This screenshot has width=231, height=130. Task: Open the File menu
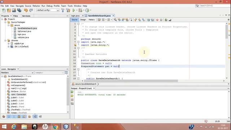click(x=2, y=6)
